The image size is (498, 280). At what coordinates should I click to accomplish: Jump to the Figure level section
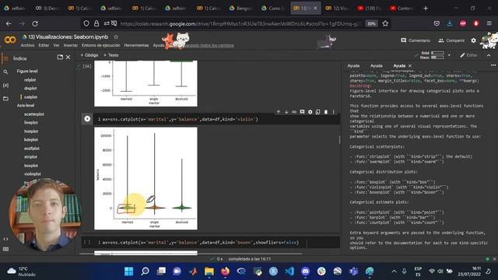27,71
